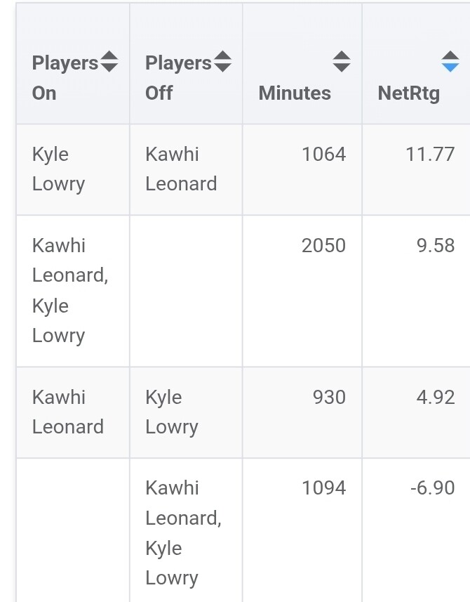Click the Minutes column header label
The height and width of the screenshot is (602, 470).
point(295,93)
